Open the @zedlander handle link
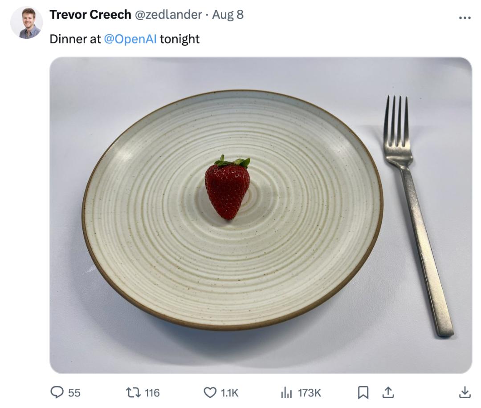 coord(168,15)
